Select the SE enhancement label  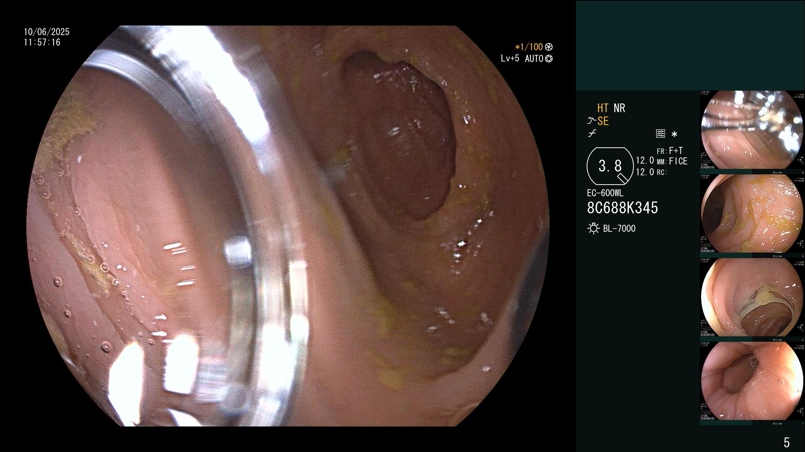click(x=603, y=121)
